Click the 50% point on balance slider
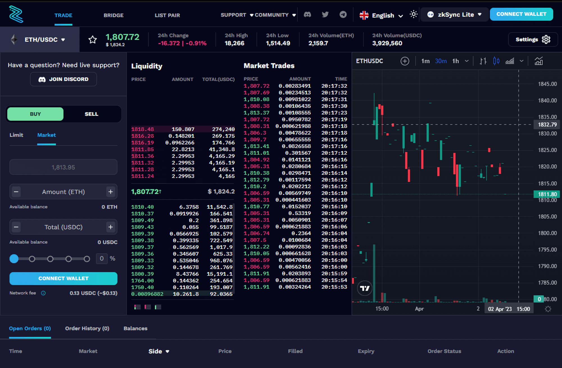The image size is (562, 368). 50,259
